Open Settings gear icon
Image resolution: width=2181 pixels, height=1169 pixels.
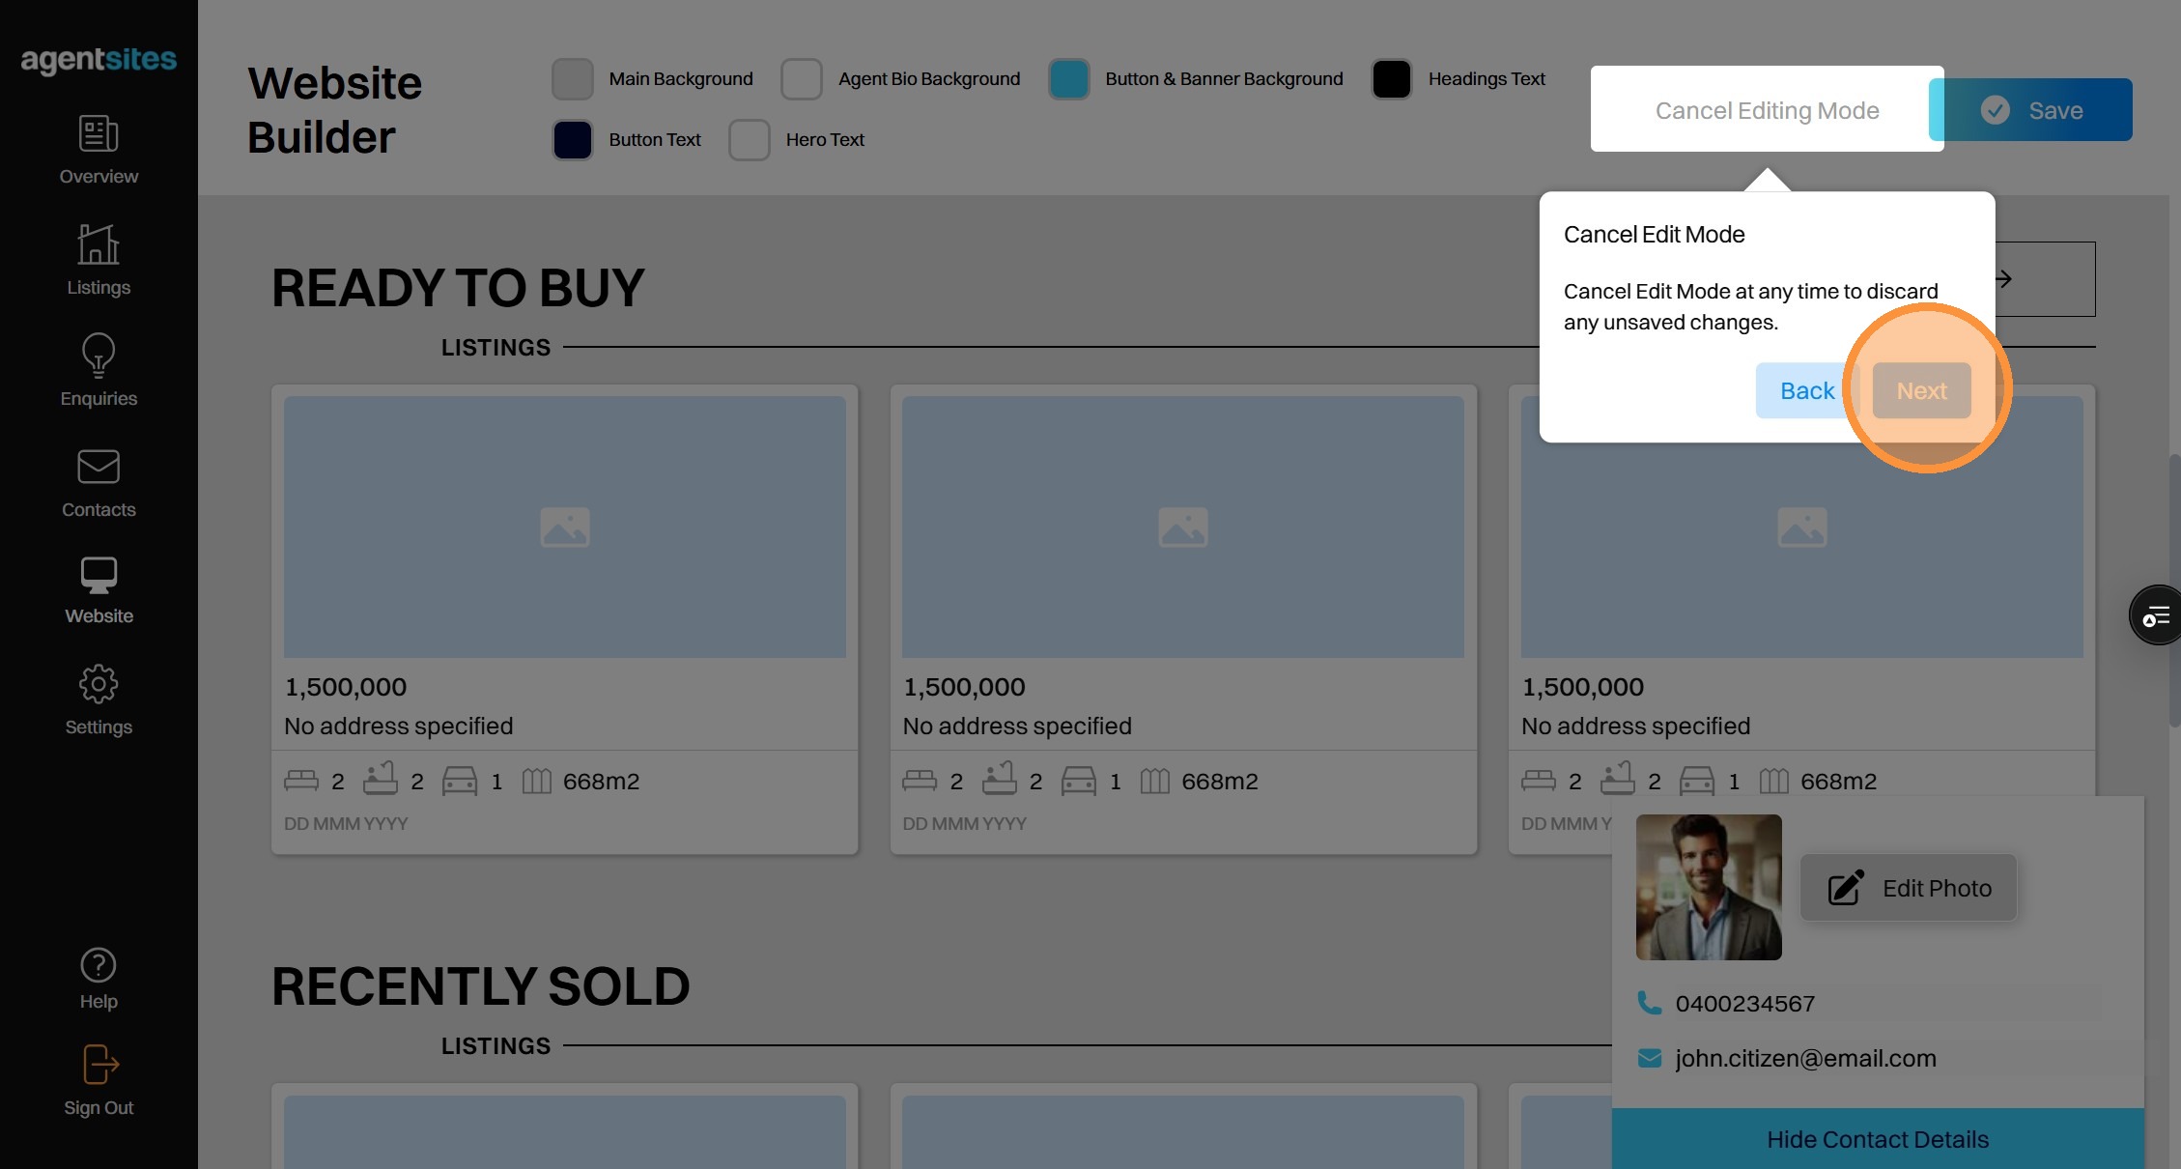99,685
